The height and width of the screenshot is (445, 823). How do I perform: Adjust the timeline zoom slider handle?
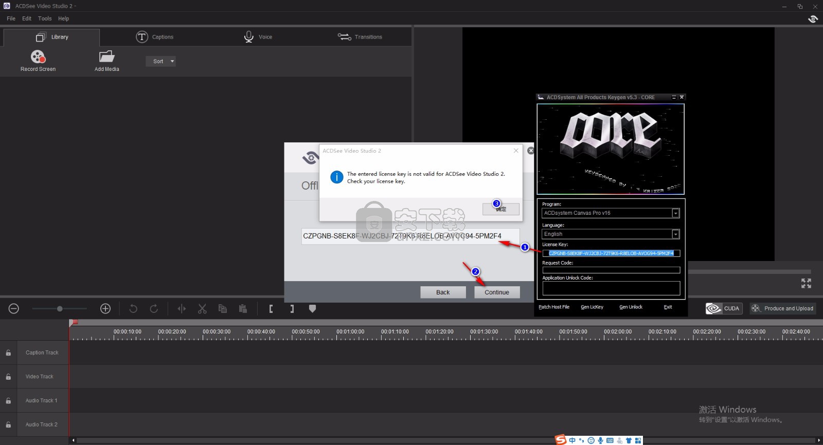tap(60, 308)
